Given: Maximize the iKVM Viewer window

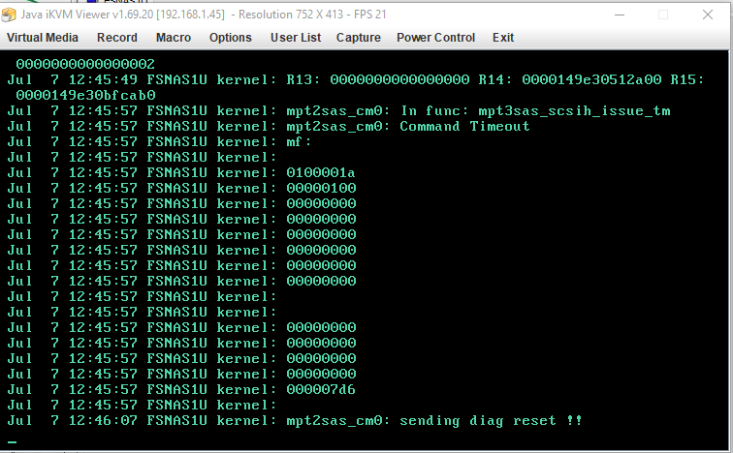Looking at the screenshot, I should (x=663, y=15).
